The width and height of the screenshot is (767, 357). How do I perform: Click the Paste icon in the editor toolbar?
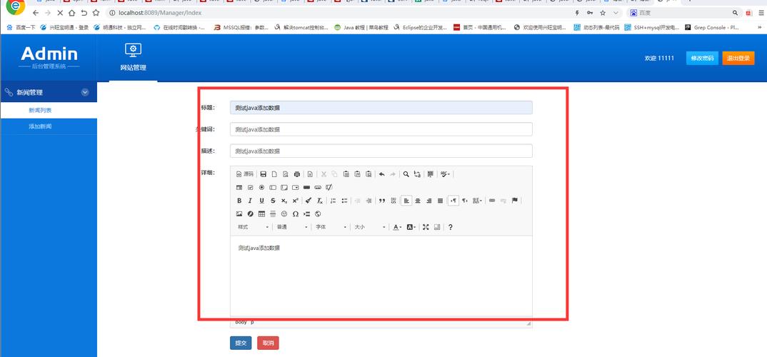pos(346,174)
